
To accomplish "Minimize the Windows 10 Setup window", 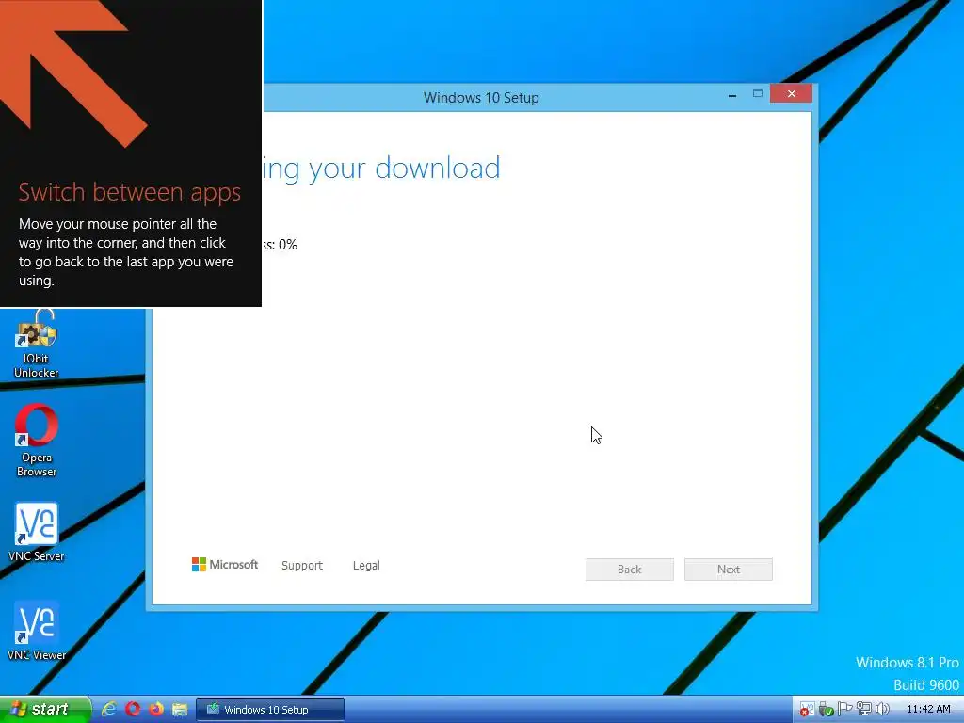I will click(731, 95).
